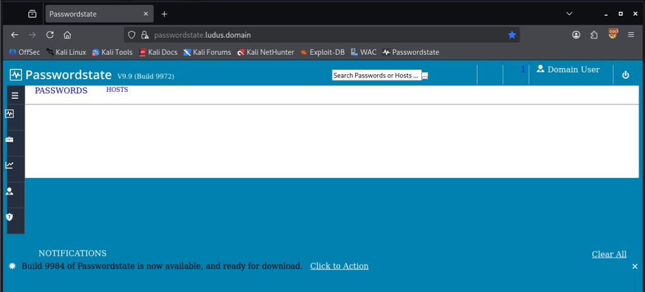645x292 pixels.
Task: Open the shield help icon in sidebar
Action: coord(9,217)
